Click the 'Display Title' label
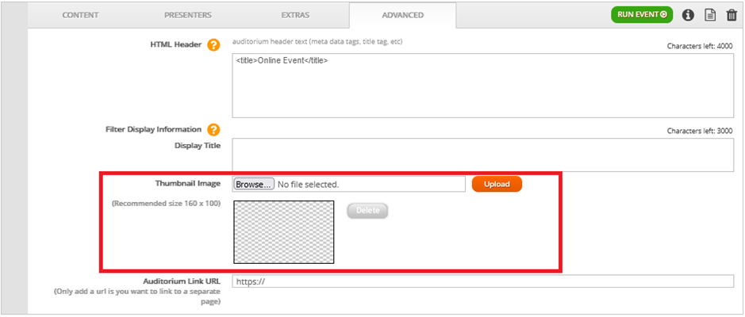The image size is (745, 317). tap(198, 146)
